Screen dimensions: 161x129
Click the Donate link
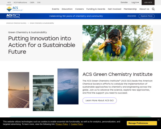pyautogui.click(x=124, y=3)
